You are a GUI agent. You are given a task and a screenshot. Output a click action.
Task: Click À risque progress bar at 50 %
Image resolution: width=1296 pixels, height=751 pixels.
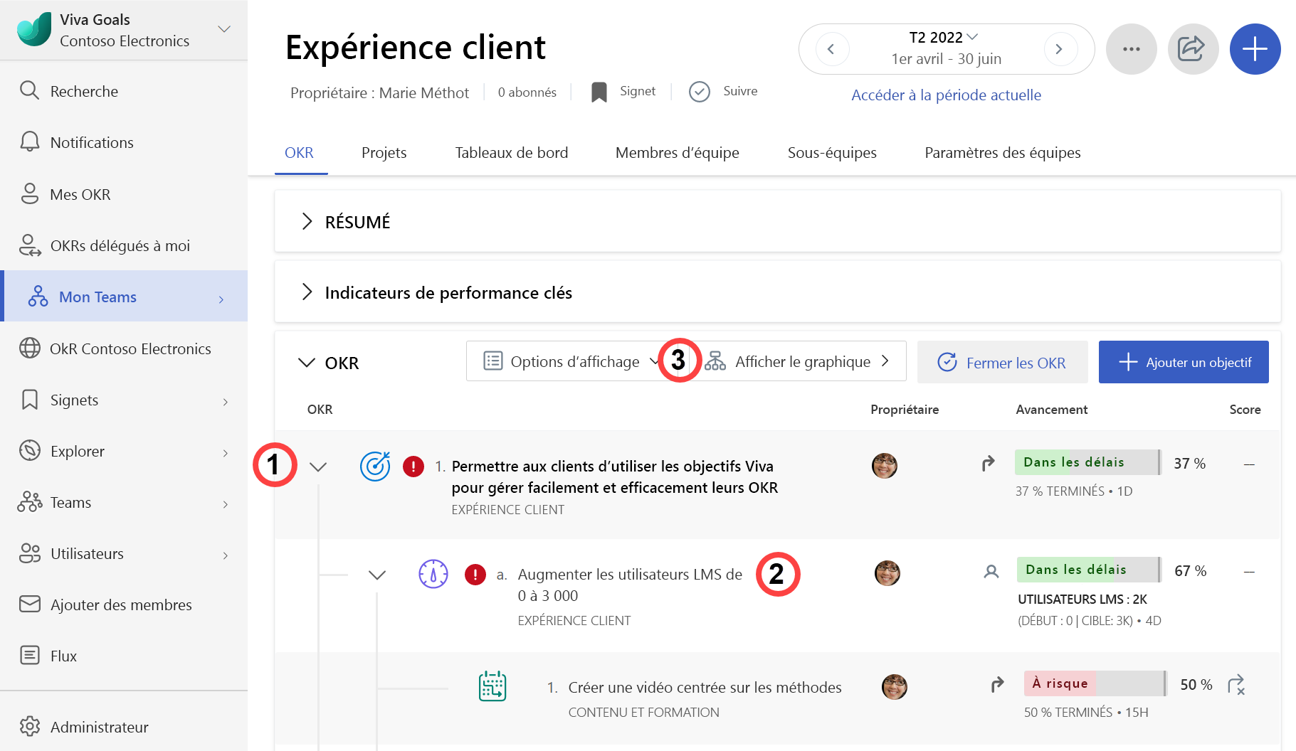coord(1095,683)
